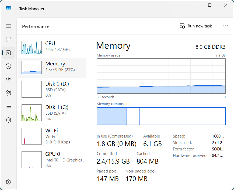Open Task Manager settings gear

8,182
